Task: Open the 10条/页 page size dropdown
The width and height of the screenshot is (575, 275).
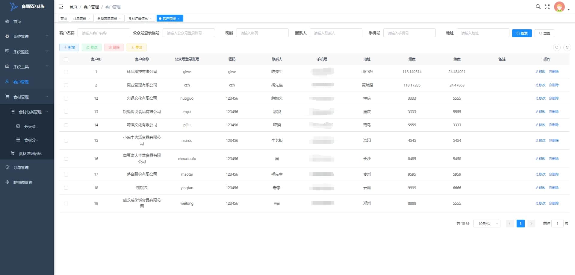Action: click(x=487, y=224)
